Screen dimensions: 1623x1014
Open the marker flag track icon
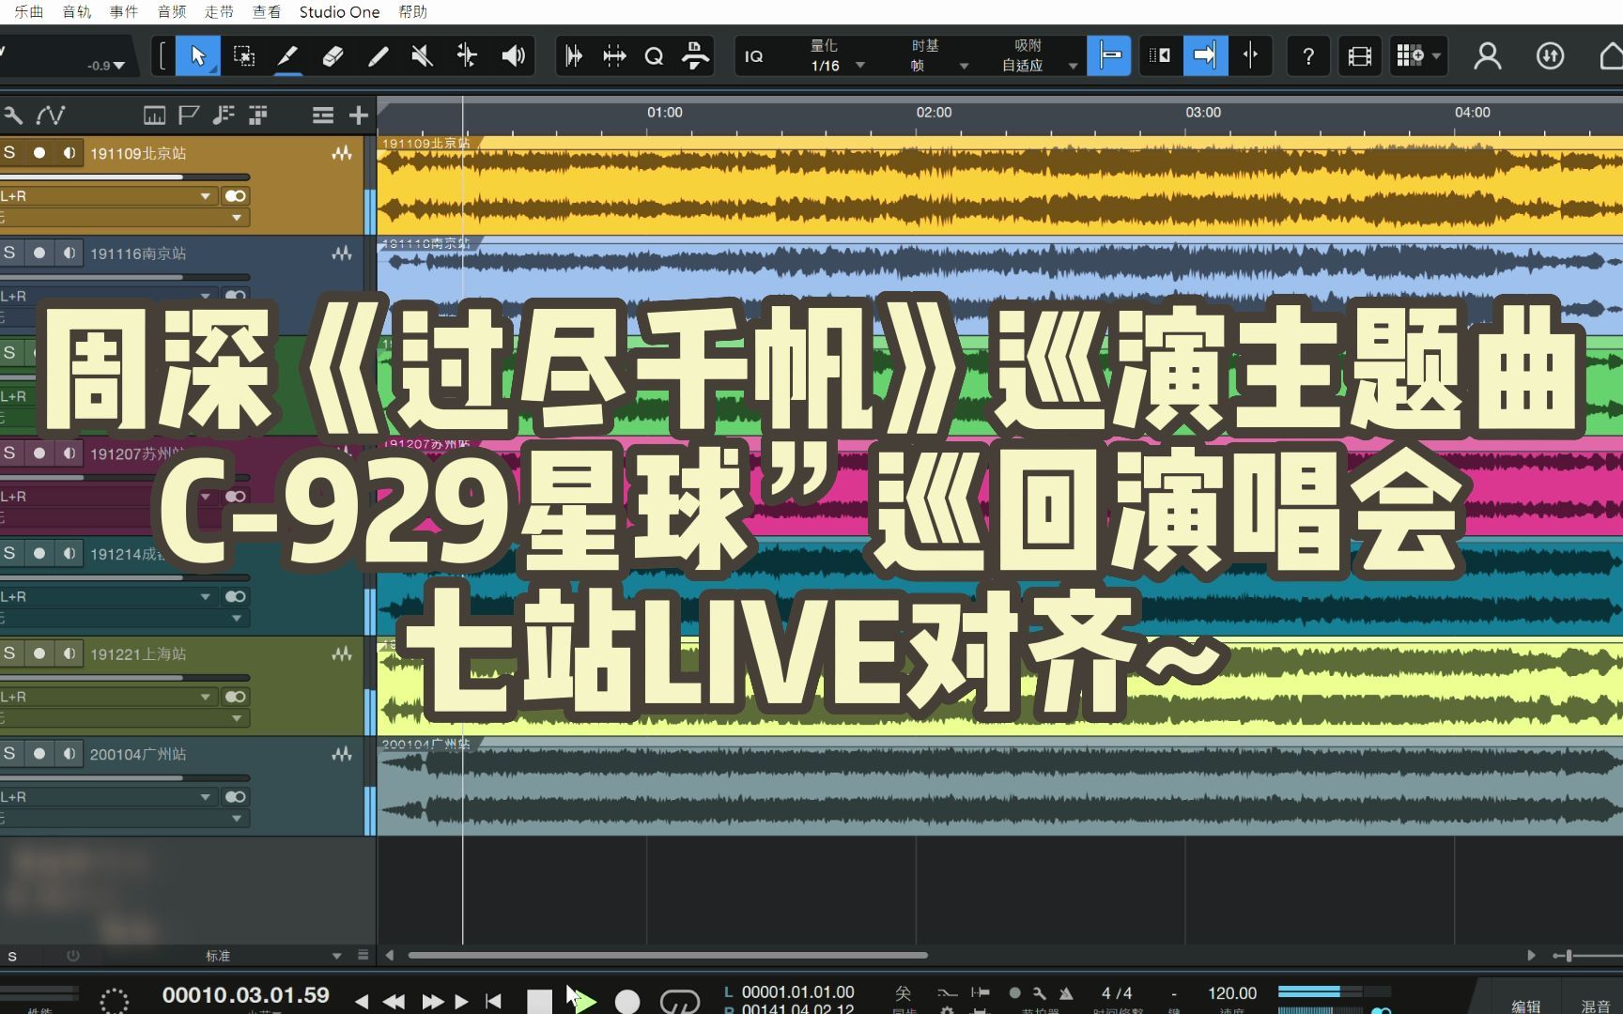click(189, 115)
